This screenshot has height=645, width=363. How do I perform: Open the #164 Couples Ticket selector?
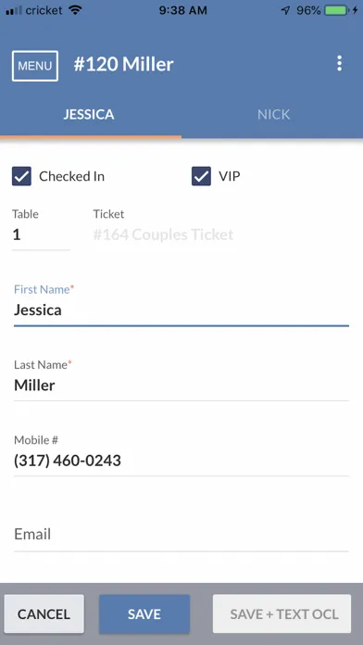[x=163, y=234]
